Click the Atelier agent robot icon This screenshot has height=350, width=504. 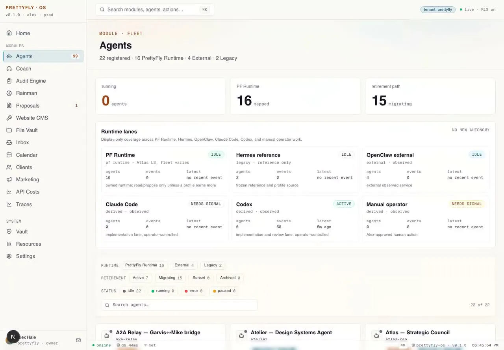(241, 336)
